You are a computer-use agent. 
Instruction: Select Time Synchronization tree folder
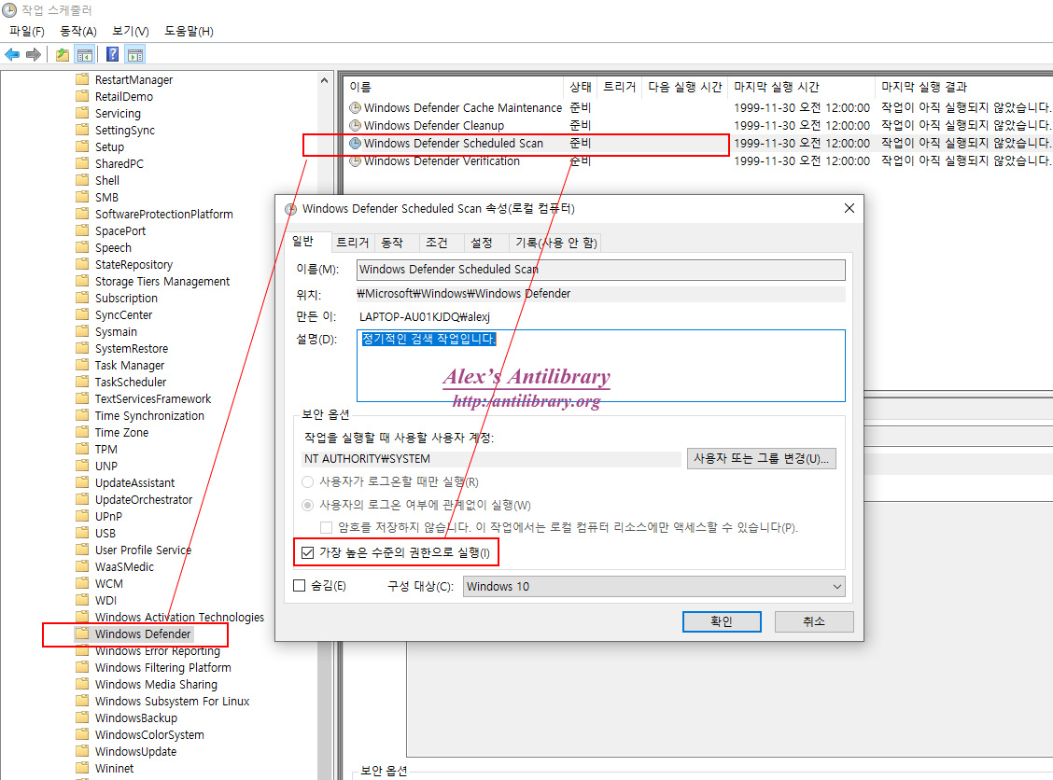coord(149,415)
